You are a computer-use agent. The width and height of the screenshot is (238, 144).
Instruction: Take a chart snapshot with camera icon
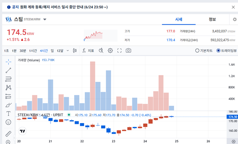pos(129,50)
